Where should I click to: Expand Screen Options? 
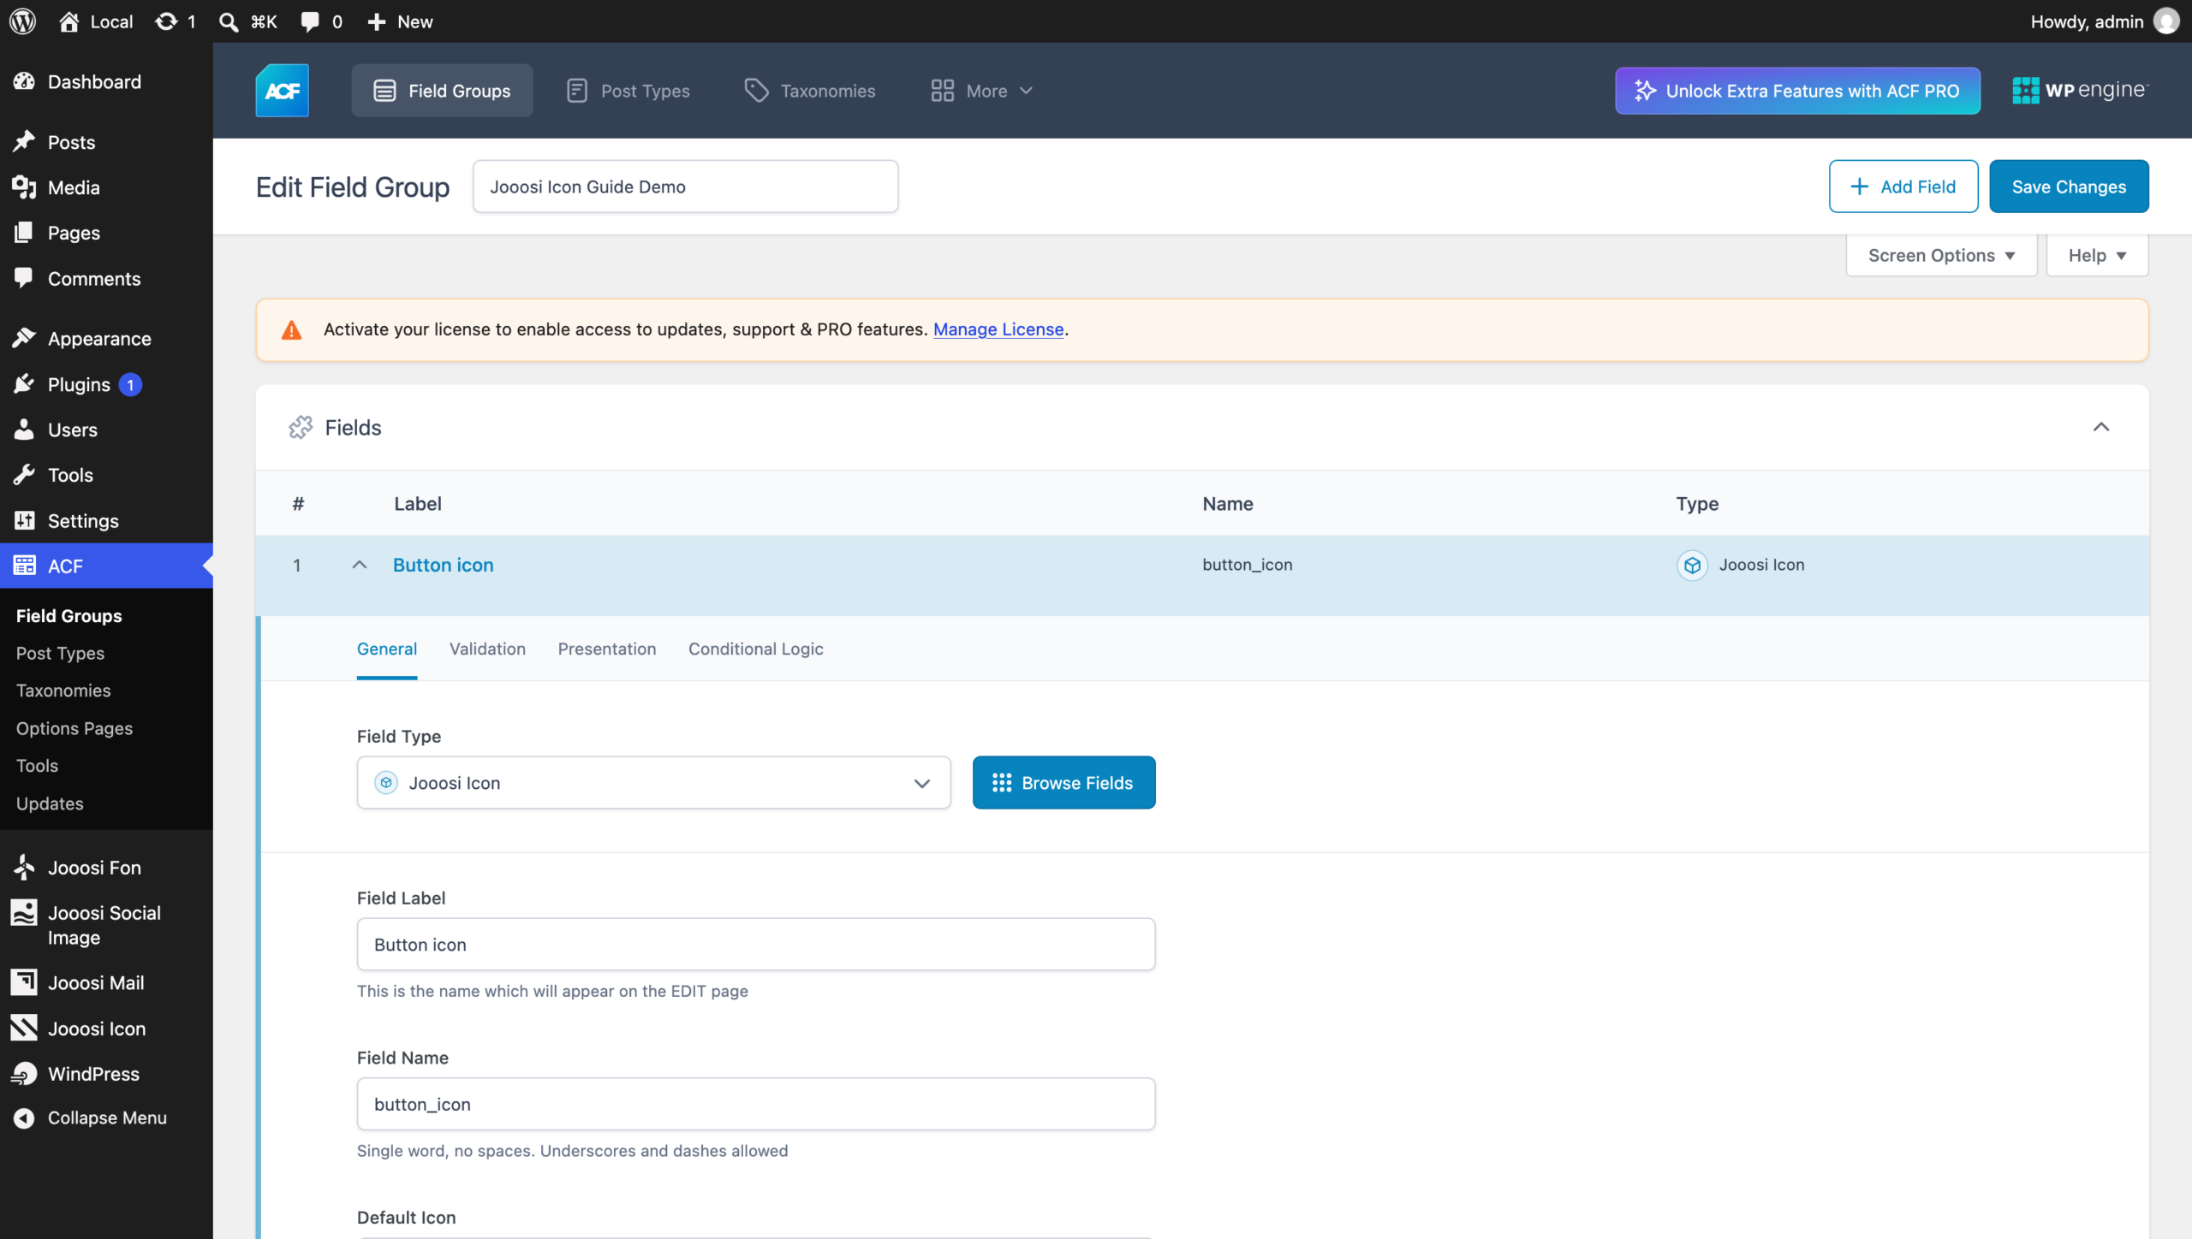click(1941, 255)
